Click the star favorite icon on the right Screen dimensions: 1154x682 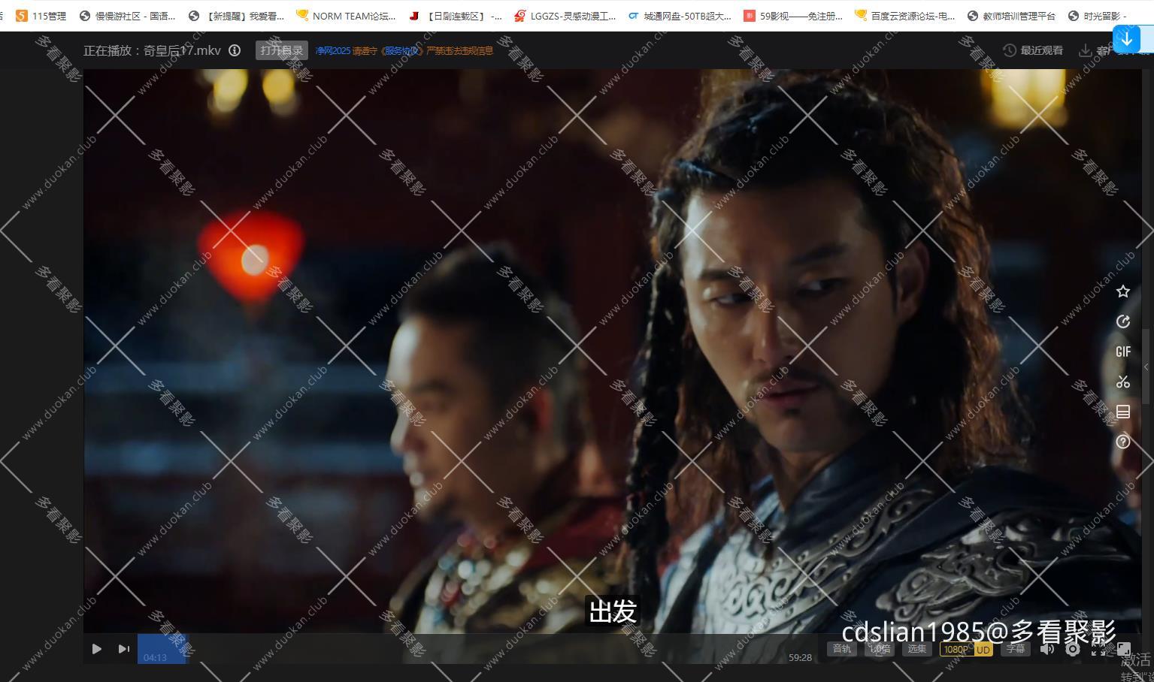[x=1123, y=291]
